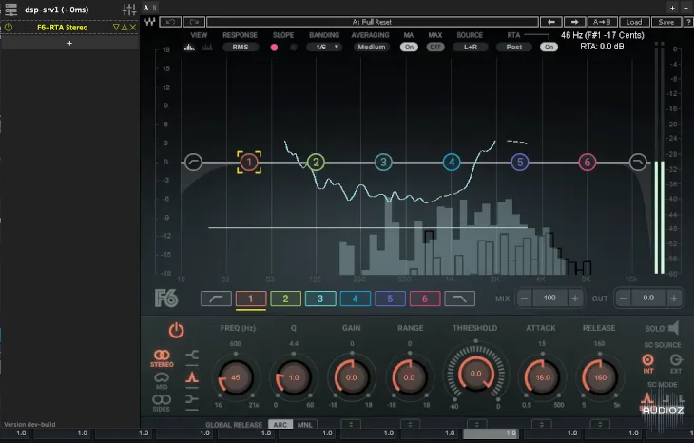Select the band 2 tab

[285, 299]
